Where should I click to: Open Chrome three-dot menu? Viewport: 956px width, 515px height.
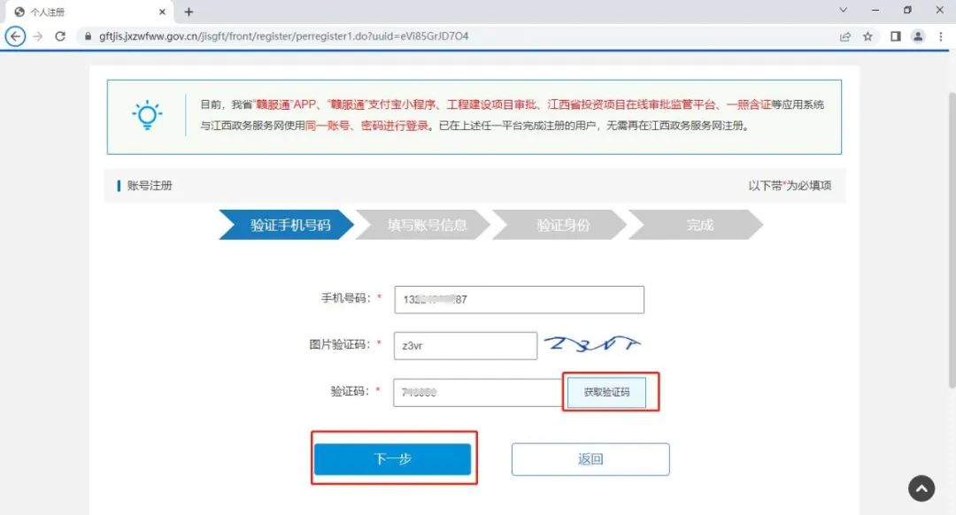940,36
